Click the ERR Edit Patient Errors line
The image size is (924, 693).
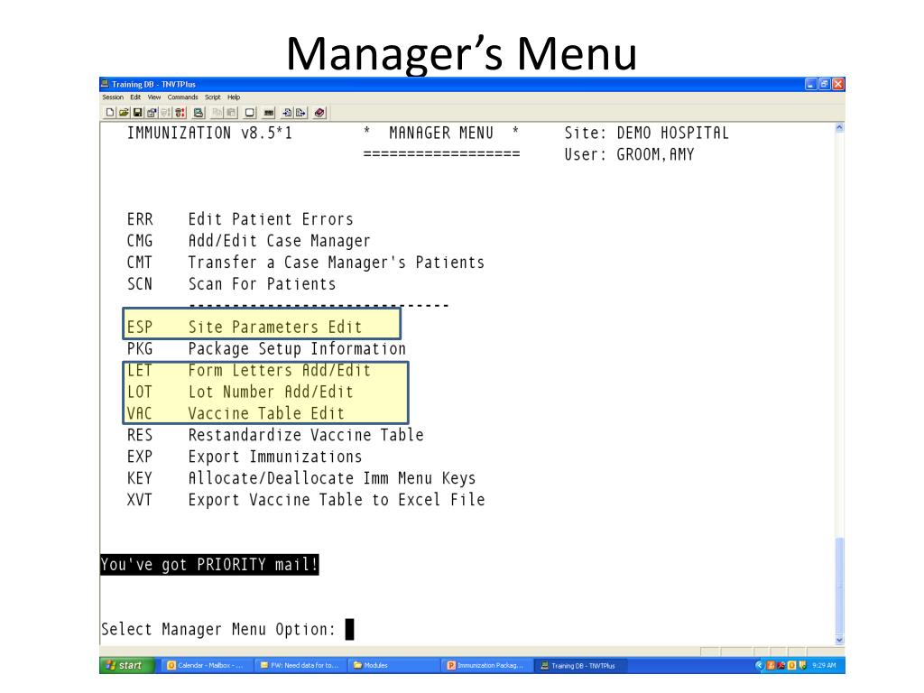pos(240,219)
